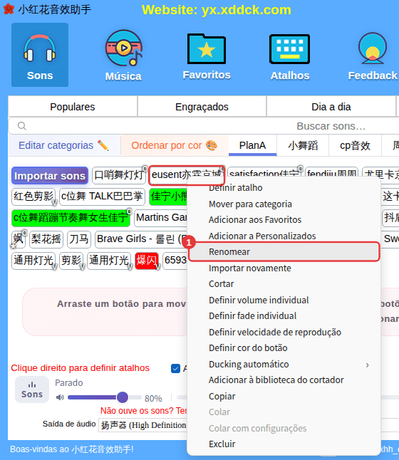Play the green c位舞蹈蹦节奏舞女生佳宁 button

pyautogui.click(x=71, y=218)
